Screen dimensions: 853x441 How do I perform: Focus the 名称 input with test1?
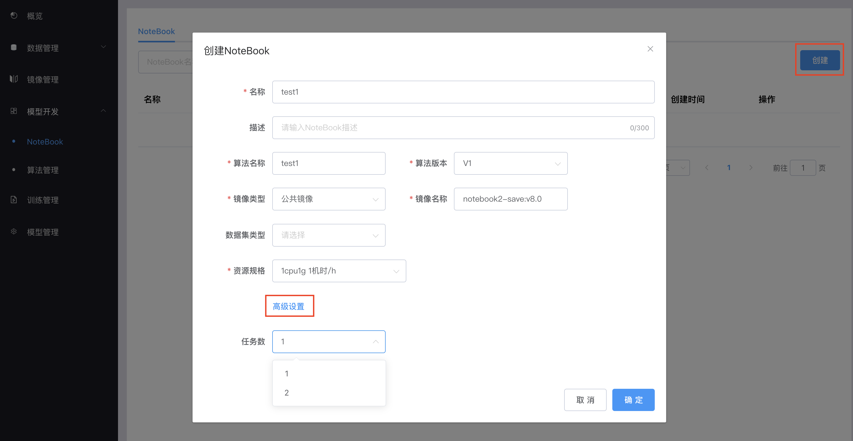(463, 92)
